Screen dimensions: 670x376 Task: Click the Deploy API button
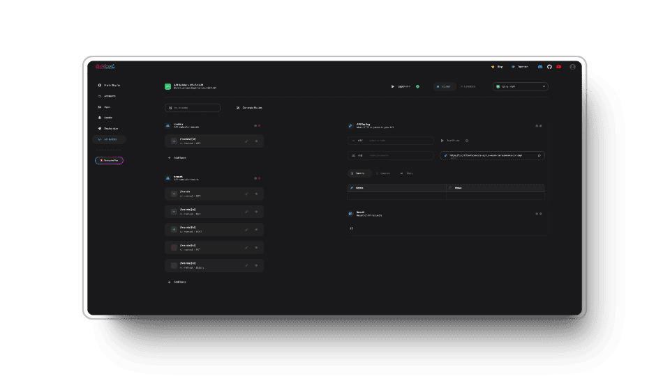tap(401, 86)
